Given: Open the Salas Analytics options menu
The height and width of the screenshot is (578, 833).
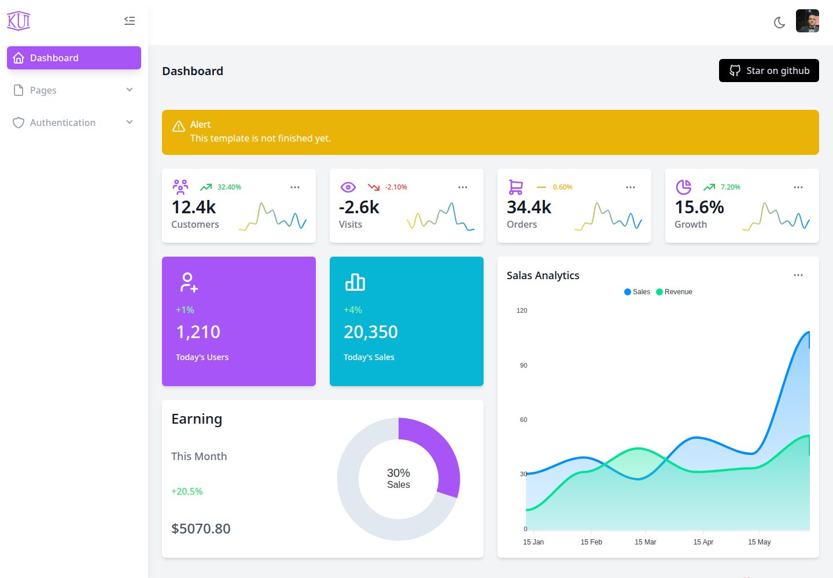Looking at the screenshot, I should click(798, 275).
